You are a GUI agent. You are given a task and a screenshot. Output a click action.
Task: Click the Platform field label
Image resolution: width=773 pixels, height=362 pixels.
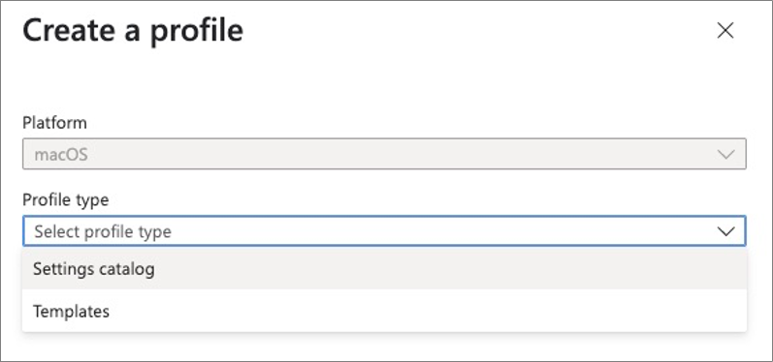54,123
